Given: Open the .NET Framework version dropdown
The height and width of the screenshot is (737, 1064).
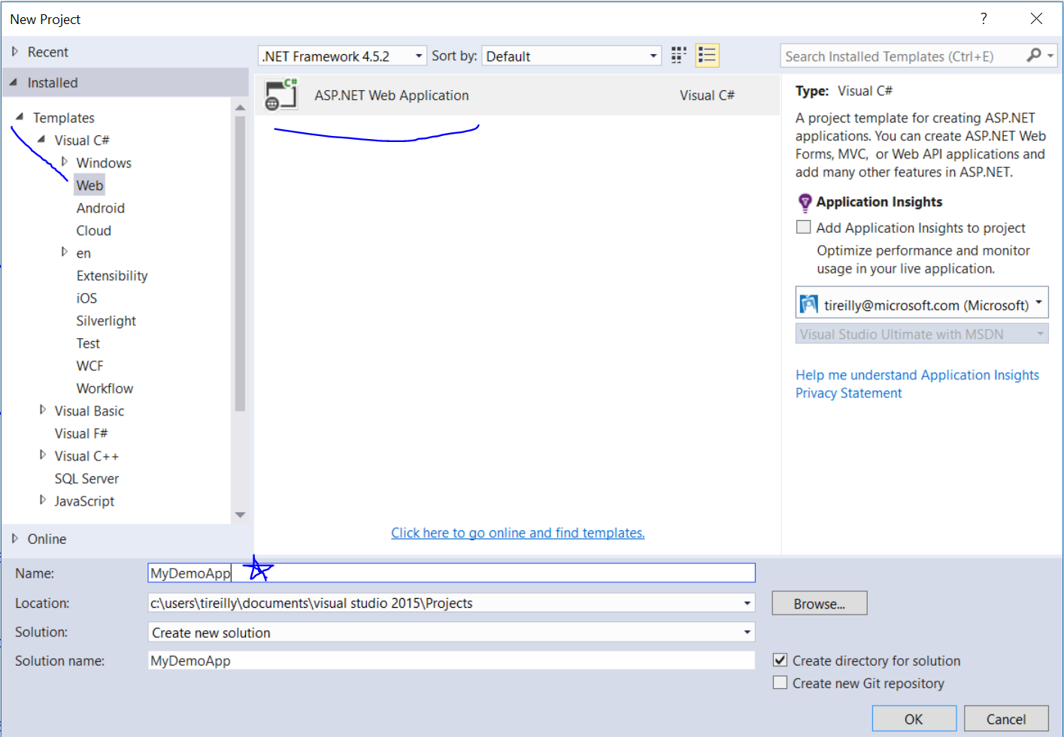Looking at the screenshot, I should 419,56.
